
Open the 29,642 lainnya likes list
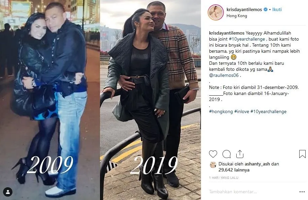tap(234, 170)
